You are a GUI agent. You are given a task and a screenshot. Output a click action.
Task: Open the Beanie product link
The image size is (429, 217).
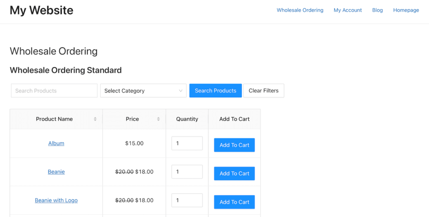pyautogui.click(x=56, y=172)
